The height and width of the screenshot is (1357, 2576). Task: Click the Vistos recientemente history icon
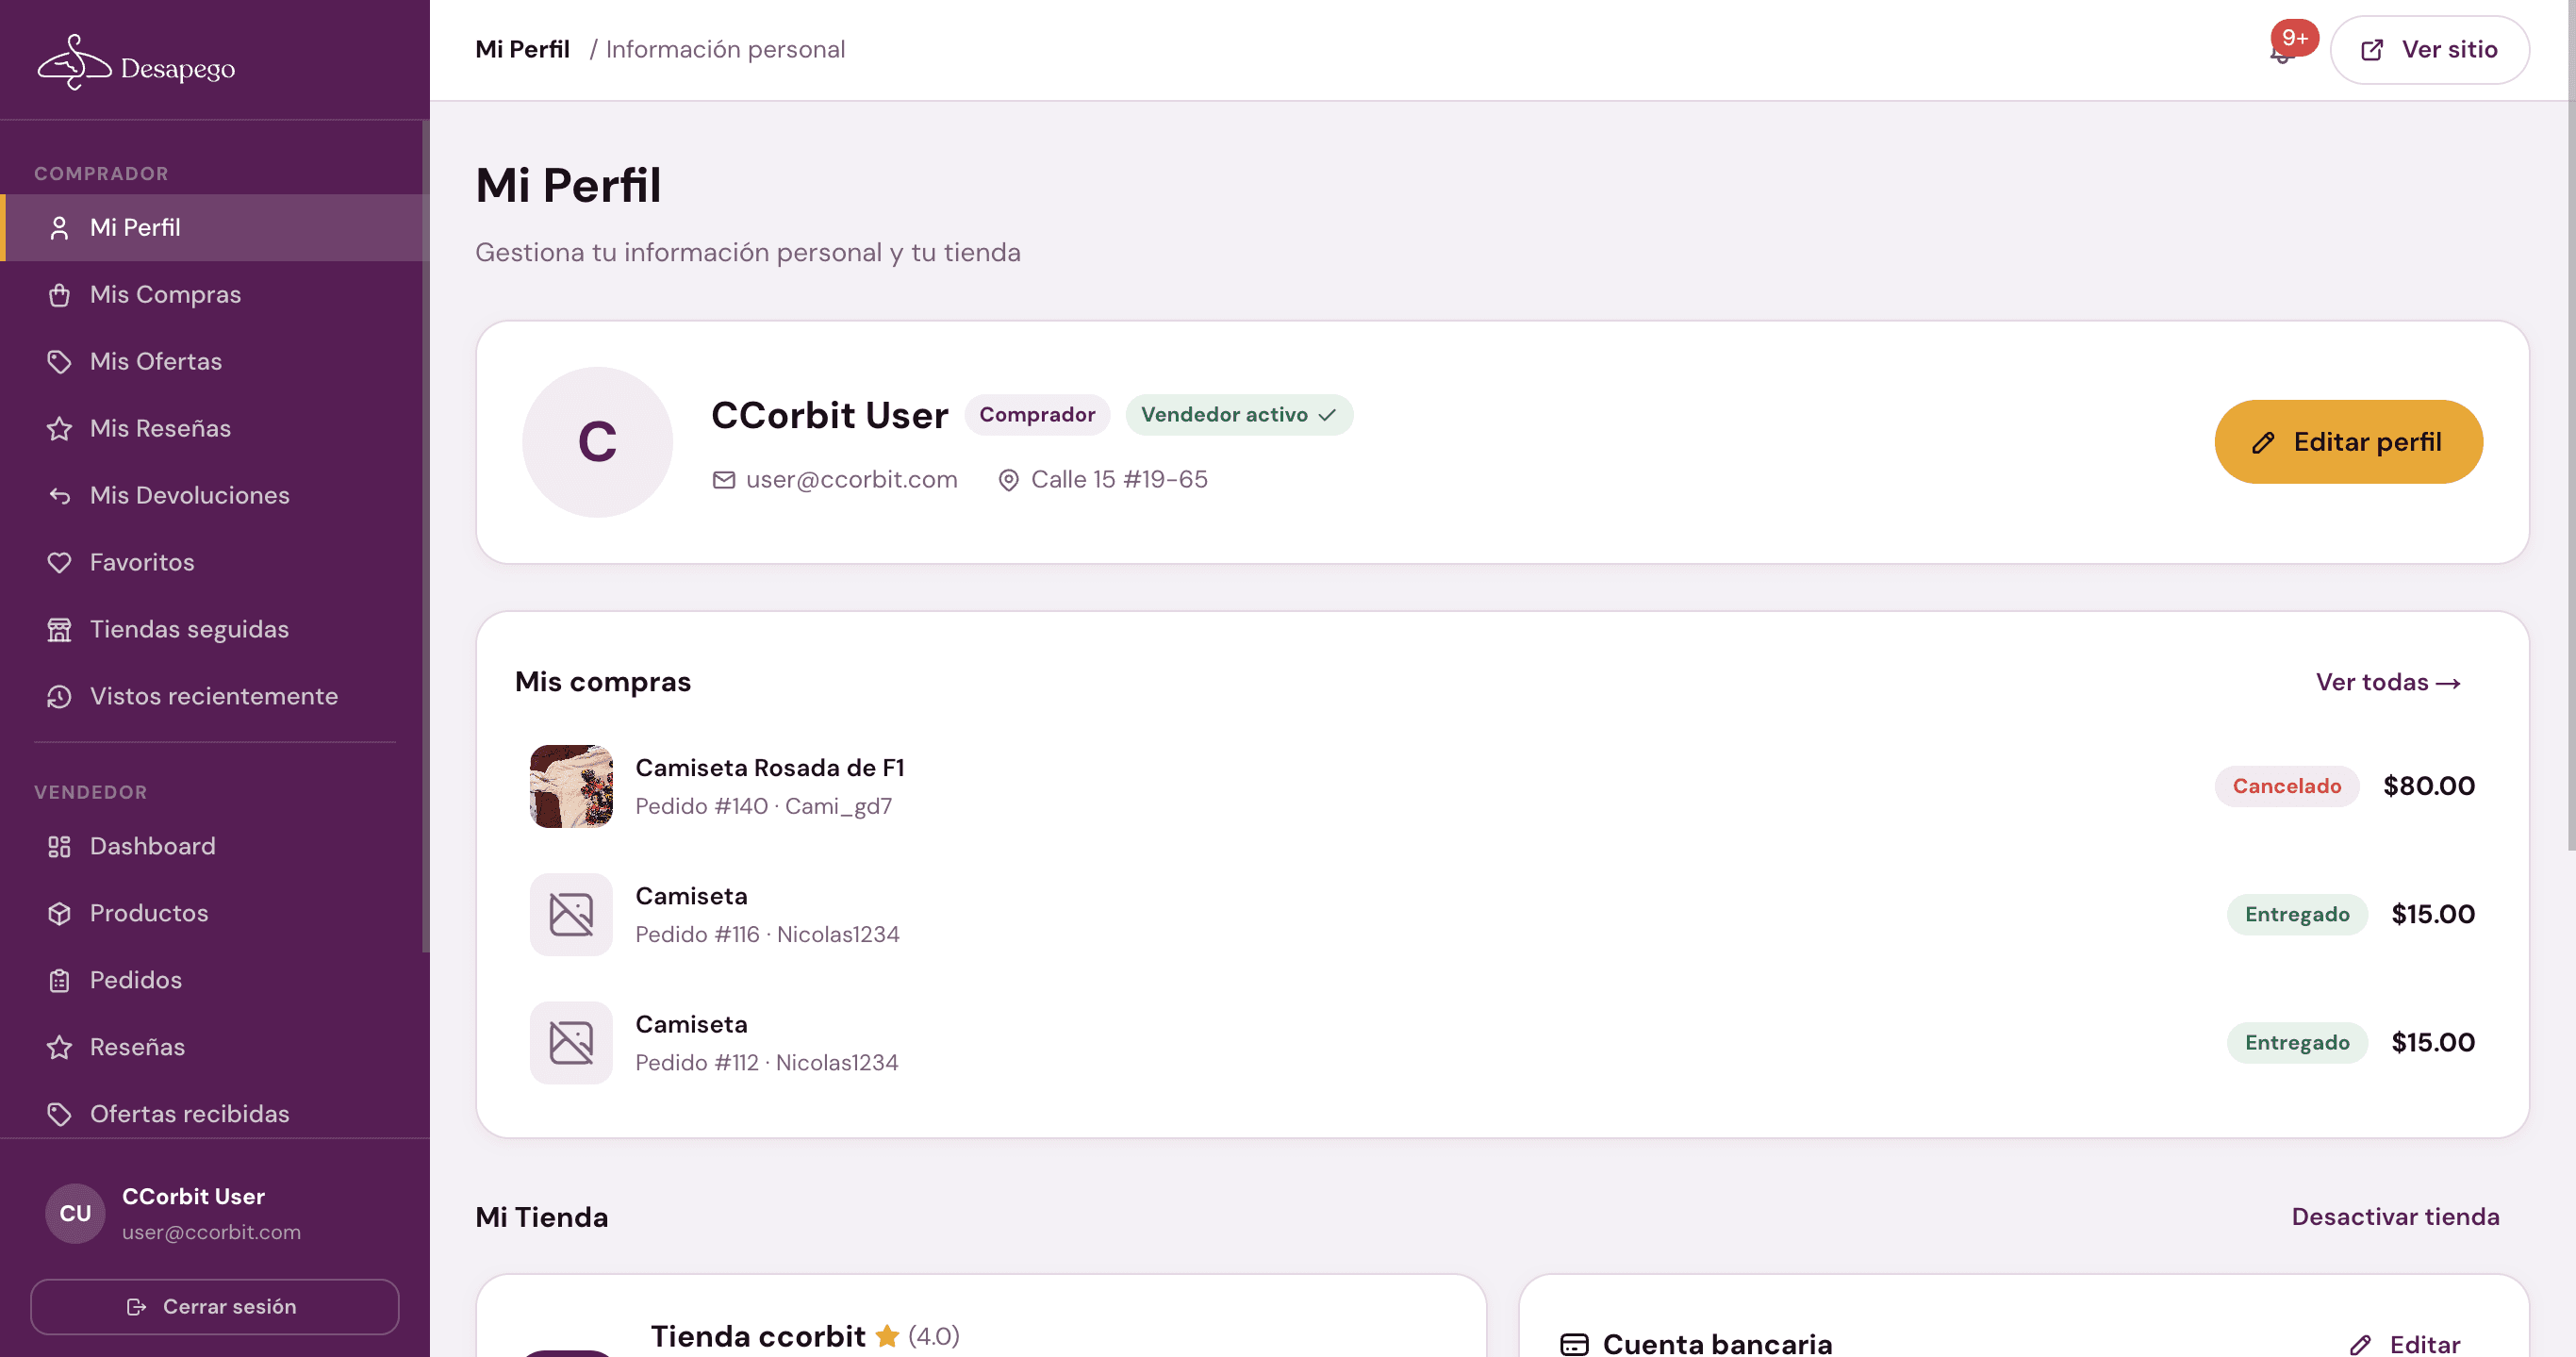point(59,697)
